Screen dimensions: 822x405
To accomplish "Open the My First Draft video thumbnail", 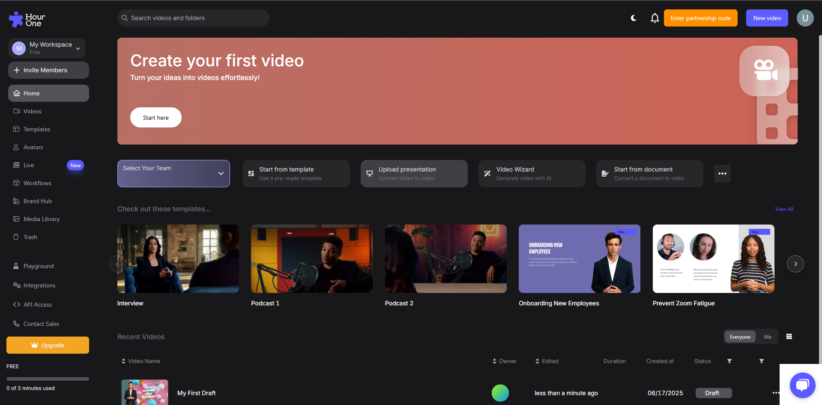I will coord(144,392).
